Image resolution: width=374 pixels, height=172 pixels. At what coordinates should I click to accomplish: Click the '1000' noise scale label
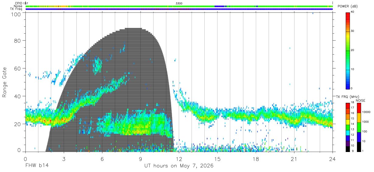pyautogui.click(x=365, y=122)
